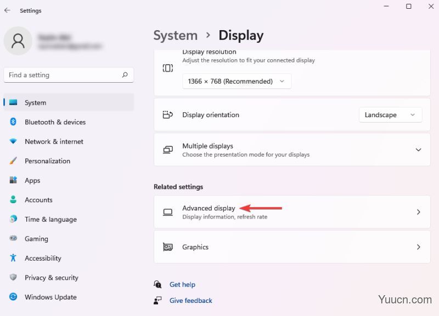The height and width of the screenshot is (316, 439).
Task: Open Bluetooth & devices settings
Action: pyautogui.click(x=69, y=122)
